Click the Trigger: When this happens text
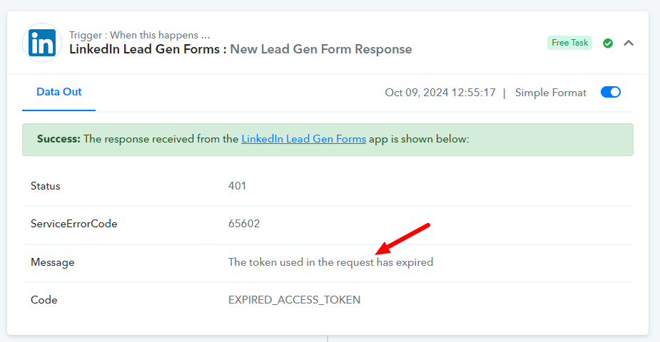The height and width of the screenshot is (342, 660). point(140,35)
